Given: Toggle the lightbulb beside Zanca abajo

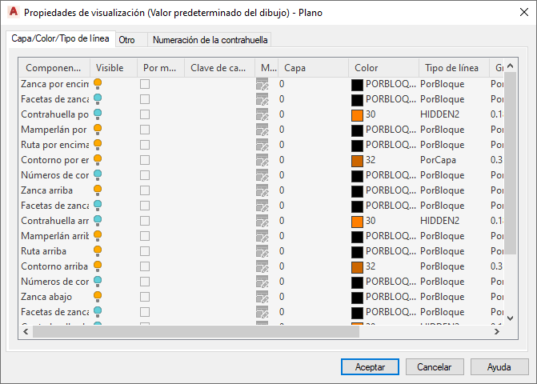Looking at the screenshot, I should (x=98, y=296).
